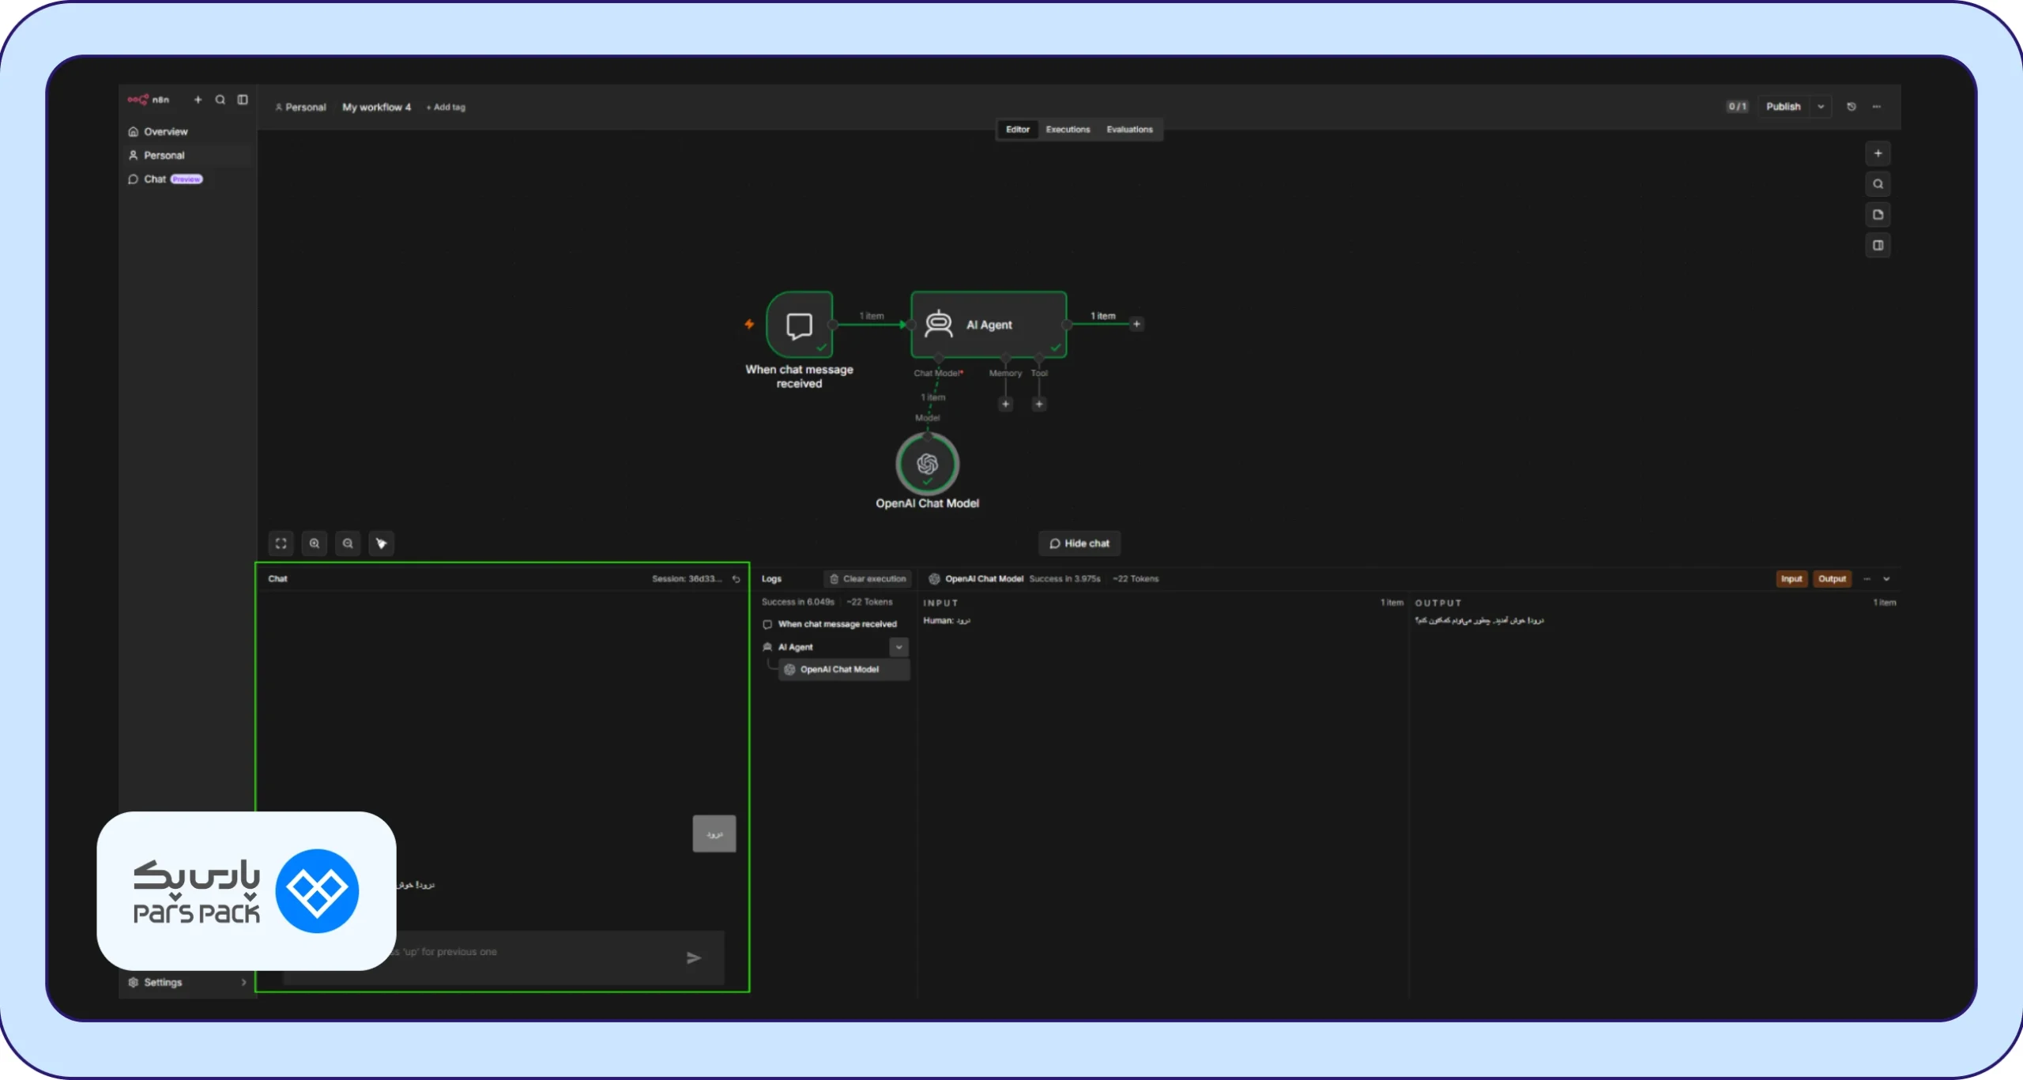Add a node with canvas plus button
Viewport: 2023px width, 1080px height.
[x=1878, y=153]
